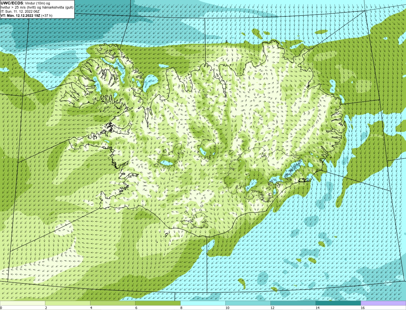
Task: Click the pale cyan 8–10 legend swatch
Action: point(203,303)
